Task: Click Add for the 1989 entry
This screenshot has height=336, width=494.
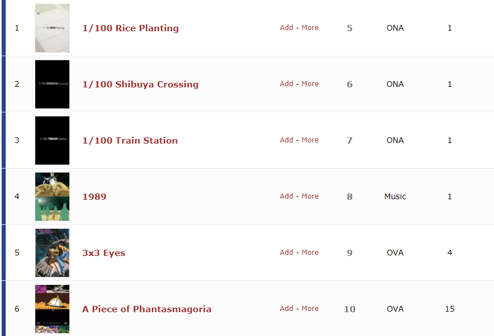Action: click(286, 196)
